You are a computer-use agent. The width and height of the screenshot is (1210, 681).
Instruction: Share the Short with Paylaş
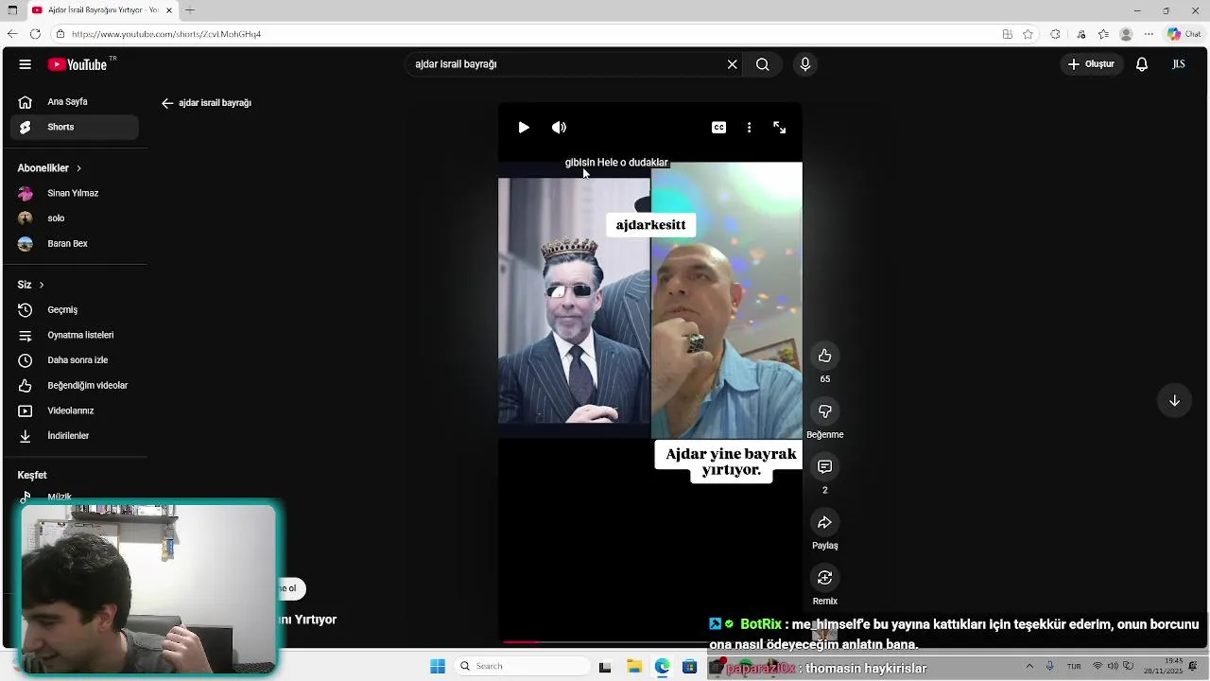click(x=825, y=523)
